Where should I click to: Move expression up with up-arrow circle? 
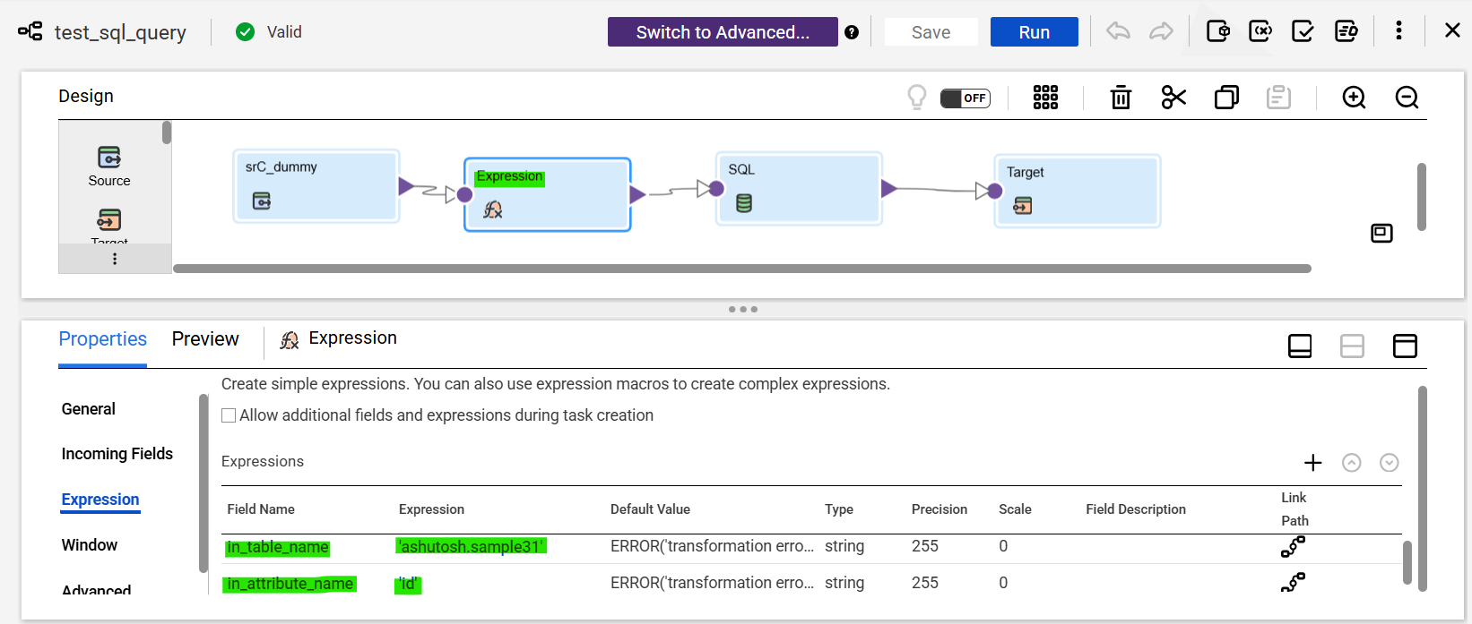[x=1351, y=463]
